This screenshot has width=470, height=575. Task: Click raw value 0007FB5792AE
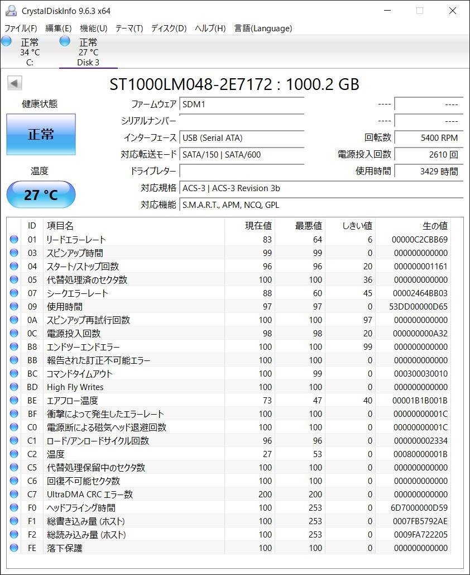point(420,521)
